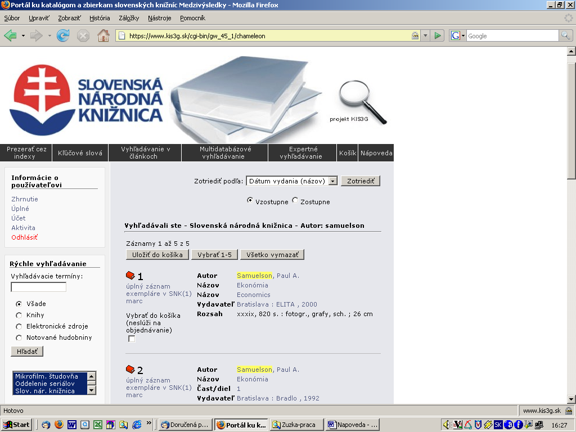Screen dimensions: 576x432
Task: Click the red book icon for record 2
Action: pos(130,370)
